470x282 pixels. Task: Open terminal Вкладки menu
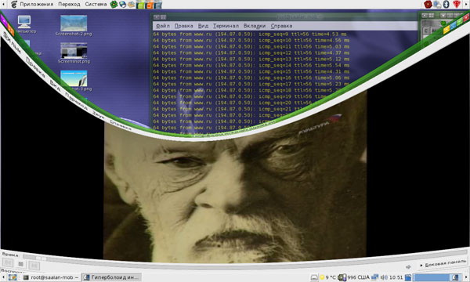255,26
